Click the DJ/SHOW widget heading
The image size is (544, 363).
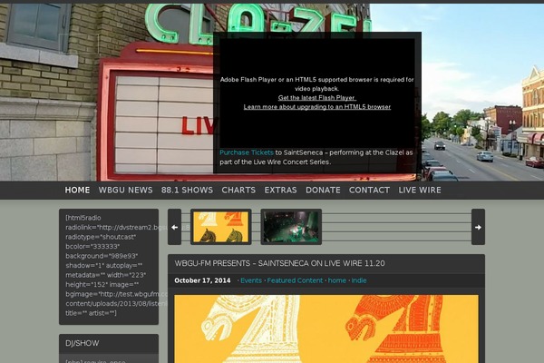pos(83,343)
